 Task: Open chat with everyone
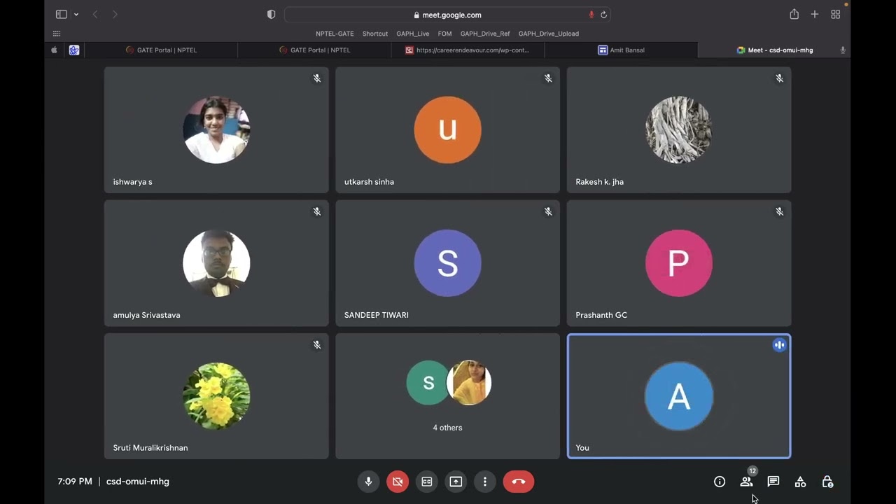click(773, 482)
